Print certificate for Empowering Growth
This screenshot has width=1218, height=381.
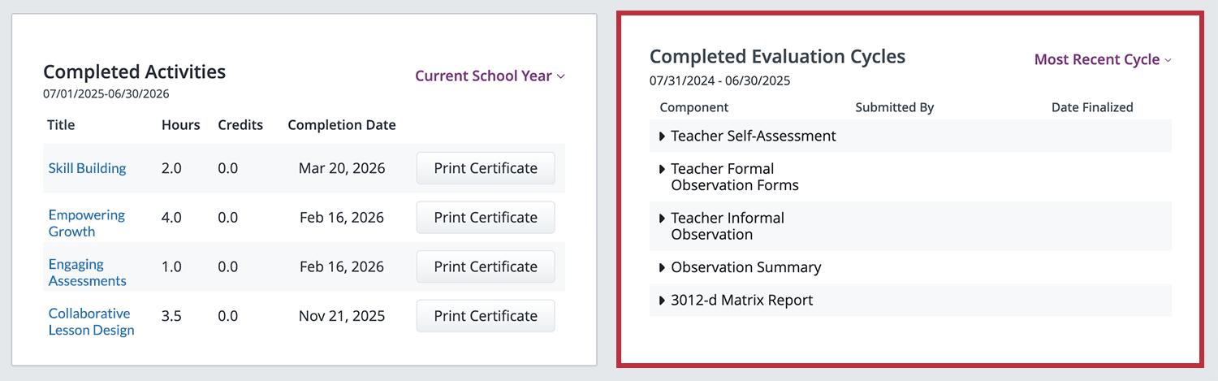(486, 218)
